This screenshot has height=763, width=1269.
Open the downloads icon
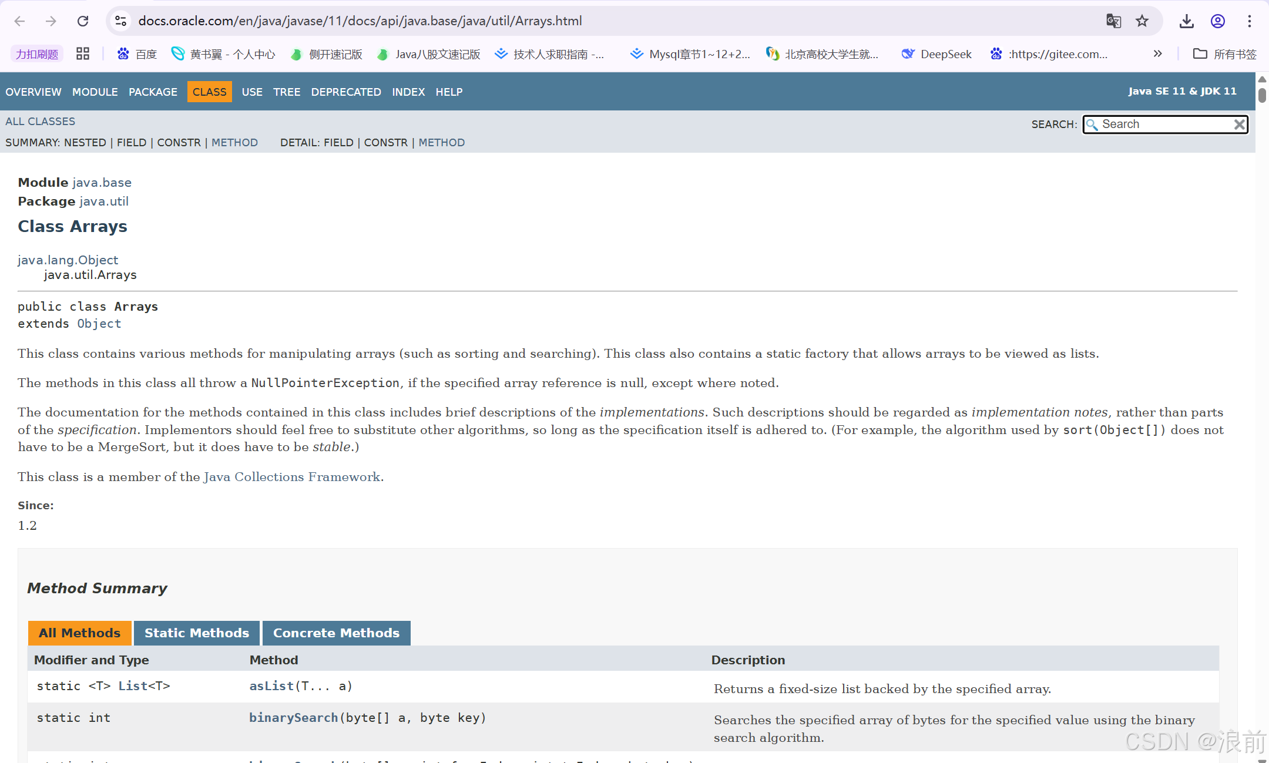pos(1186,21)
